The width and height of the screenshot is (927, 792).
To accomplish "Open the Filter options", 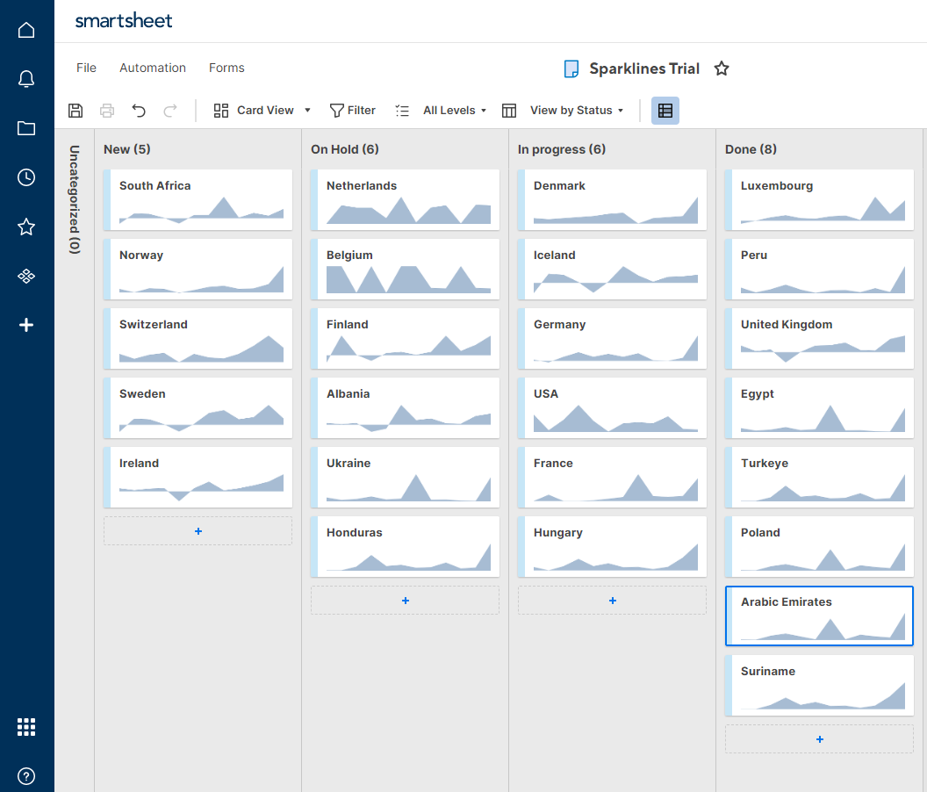I will [352, 110].
